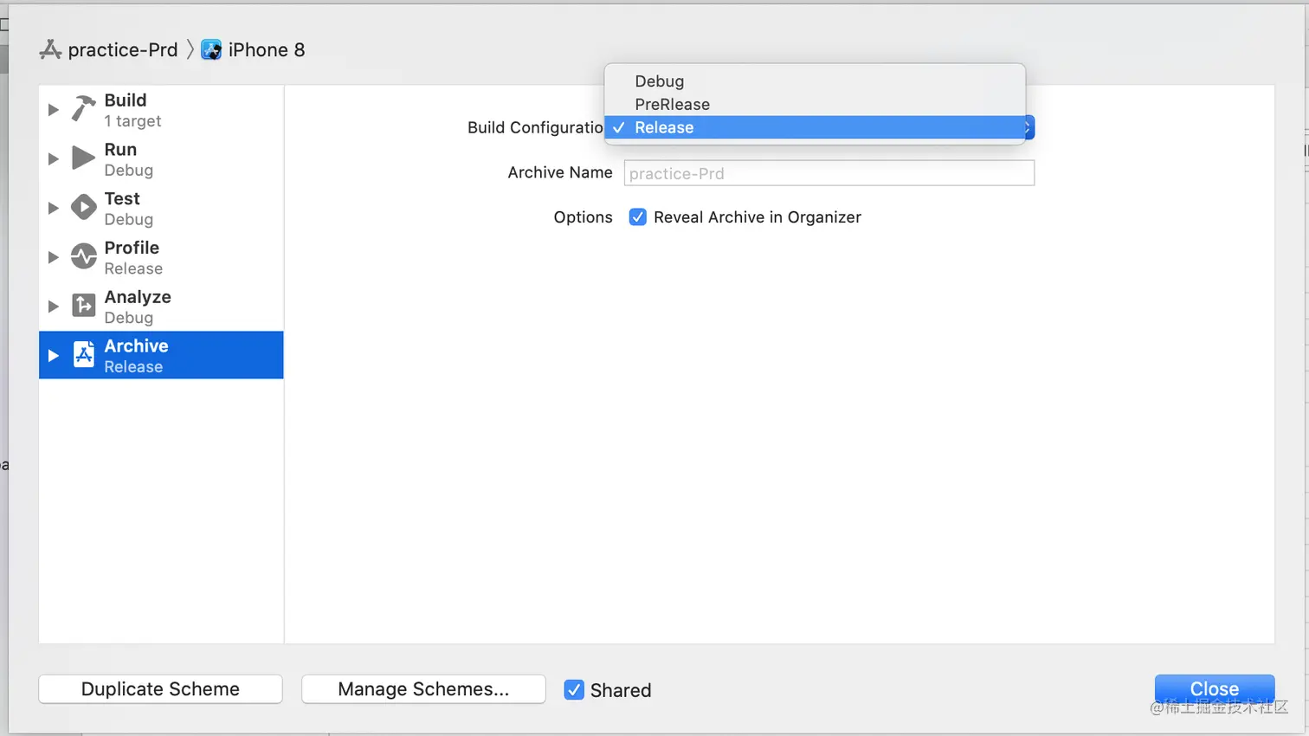Toggle the Shared checkbox

[574, 690]
